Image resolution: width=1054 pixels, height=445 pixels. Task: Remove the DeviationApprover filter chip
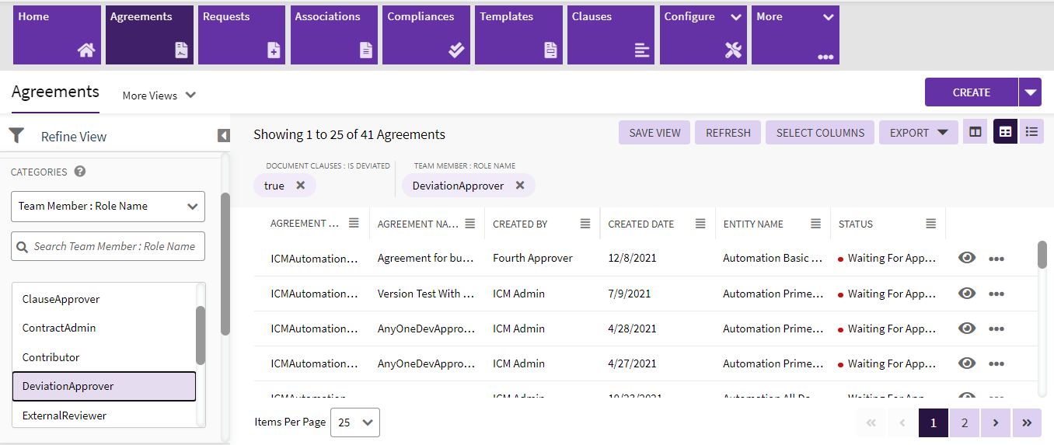click(520, 186)
